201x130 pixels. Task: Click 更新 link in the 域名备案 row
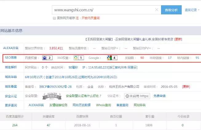point(186,86)
